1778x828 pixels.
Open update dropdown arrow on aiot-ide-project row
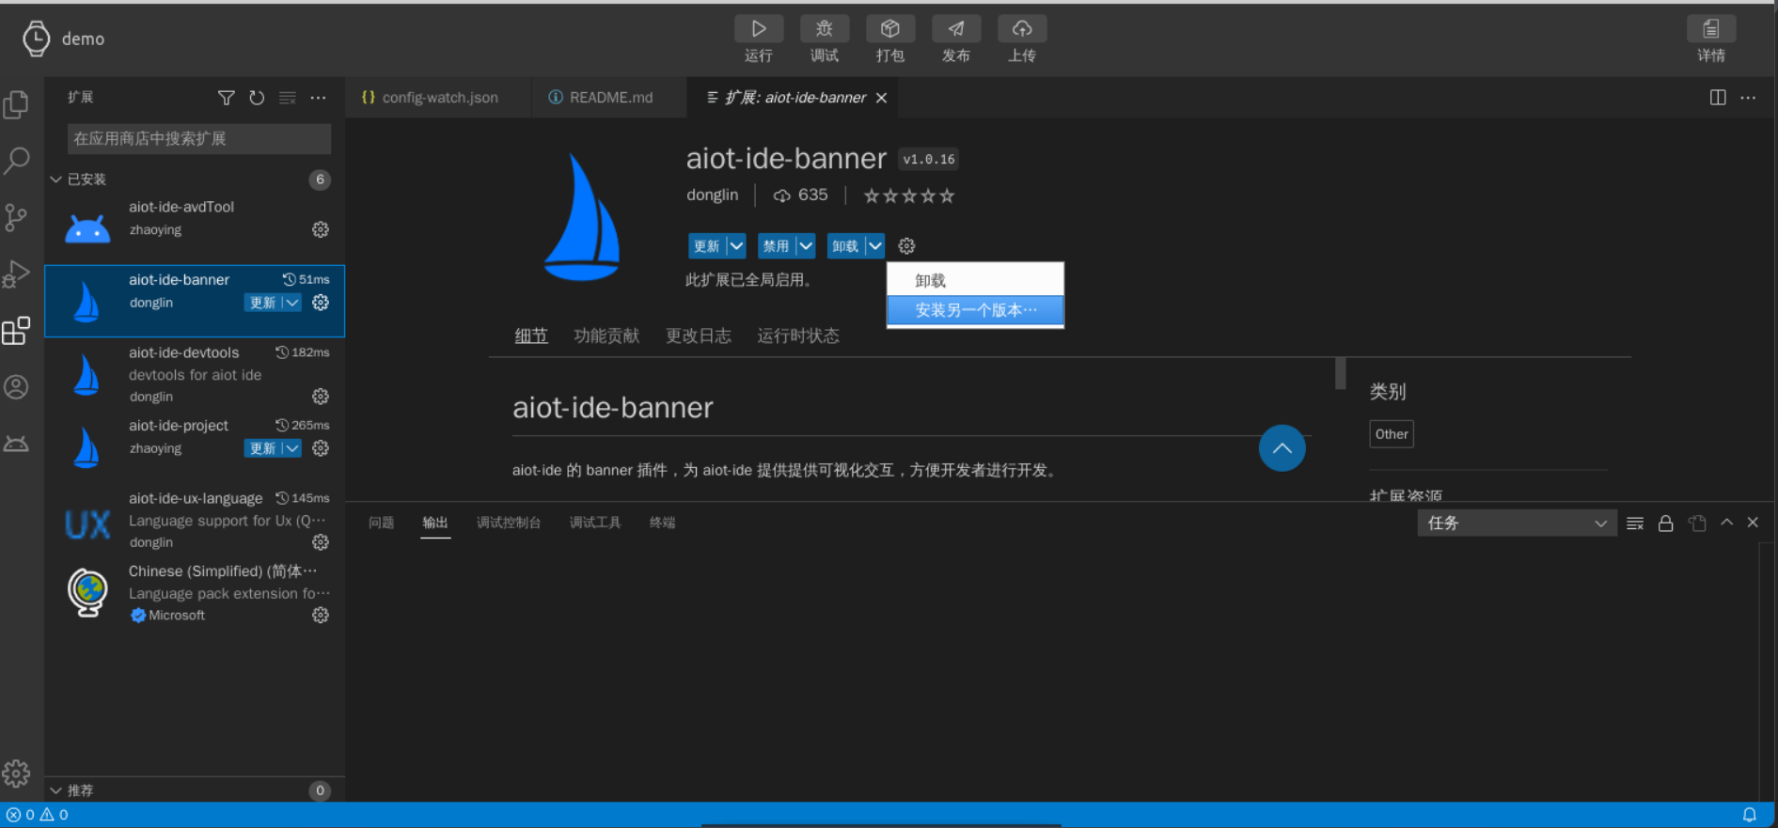coord(292,448)
